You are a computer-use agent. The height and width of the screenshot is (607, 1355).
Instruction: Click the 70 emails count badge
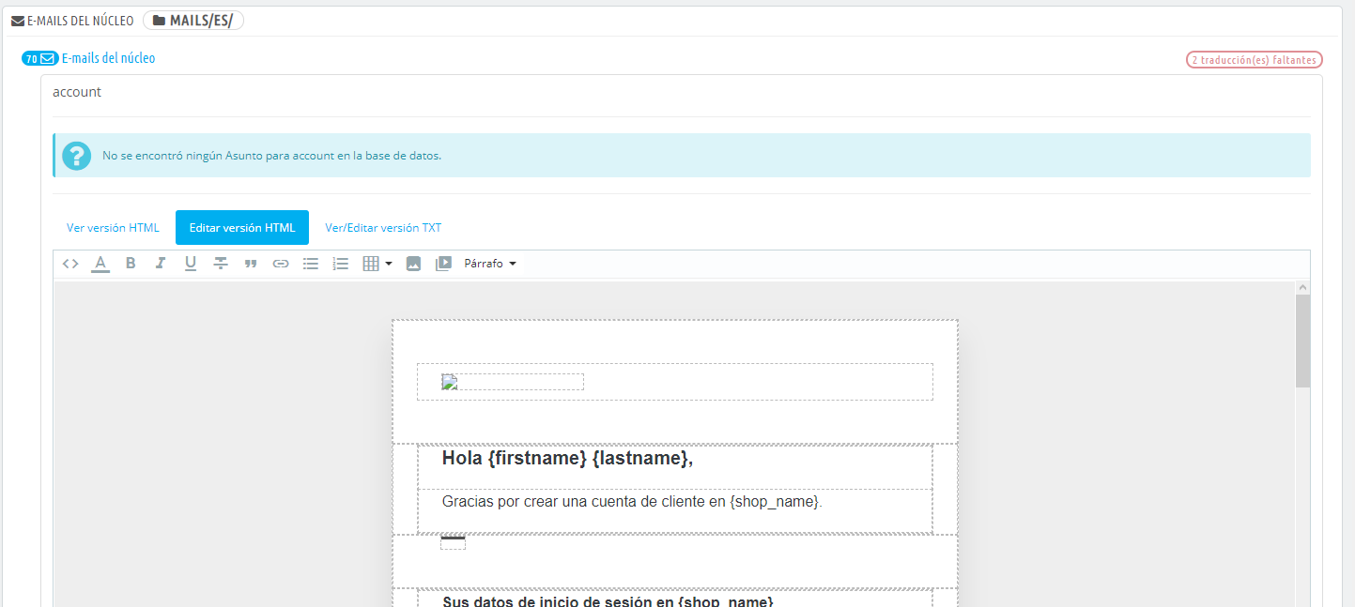pyautogui.click(x=40, y=58)
